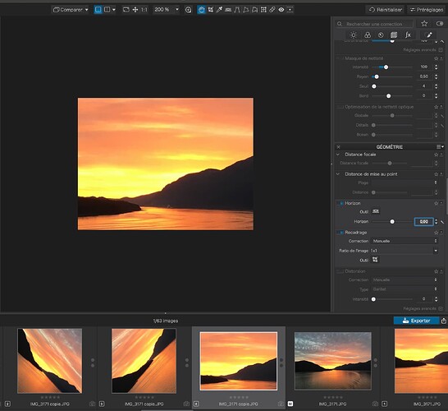Collapse the Distance focale section
The image size is (448, 411).
338,155
